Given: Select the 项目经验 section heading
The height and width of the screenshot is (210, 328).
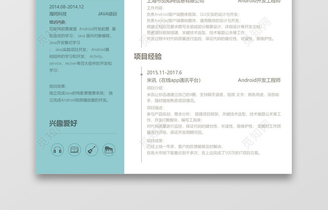Looking at the screenshot, I should [148, 57].
